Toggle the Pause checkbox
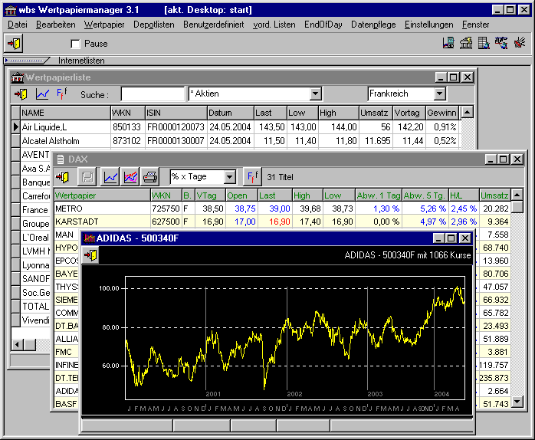Image resolution: width=535 pixels, height=440 pixels. click(75, 44)
